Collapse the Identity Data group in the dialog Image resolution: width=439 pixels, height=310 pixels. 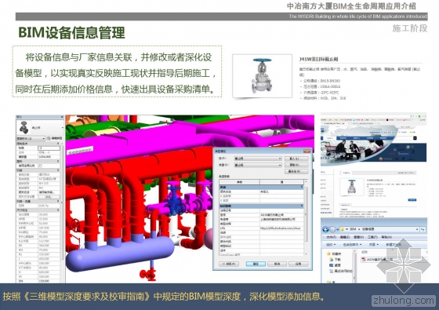coord(302,206)
